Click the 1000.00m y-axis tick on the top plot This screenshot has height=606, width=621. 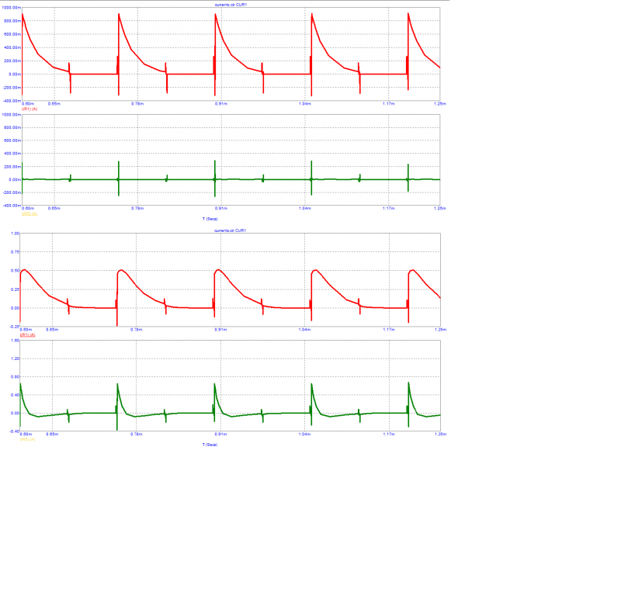[x=10, y=8]
